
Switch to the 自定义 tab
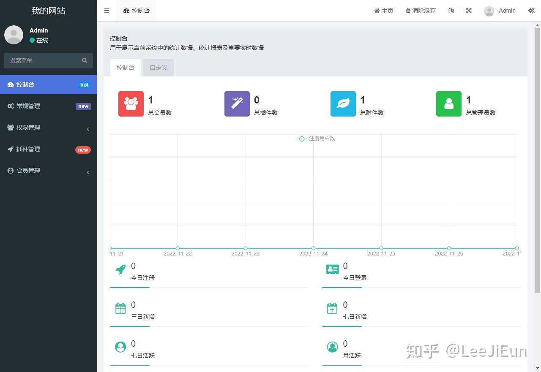[158, 68]
